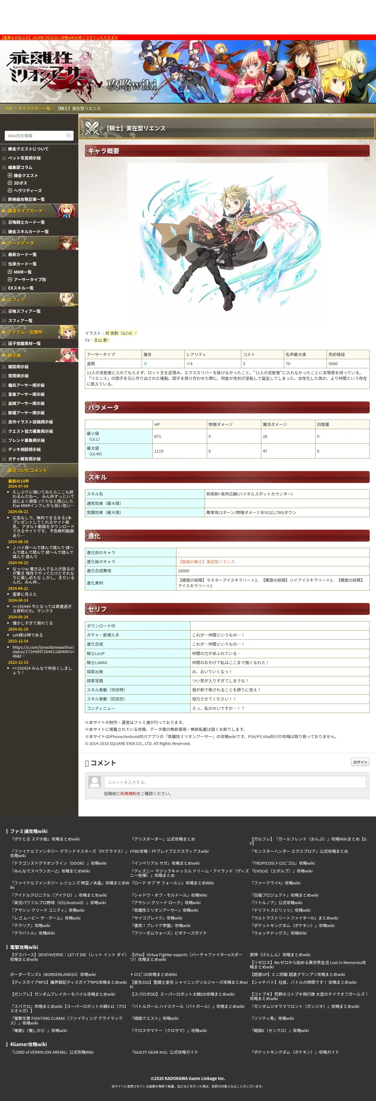Collapse the スフィア section header
This screenshot has height=1101, width=376.
39,300
